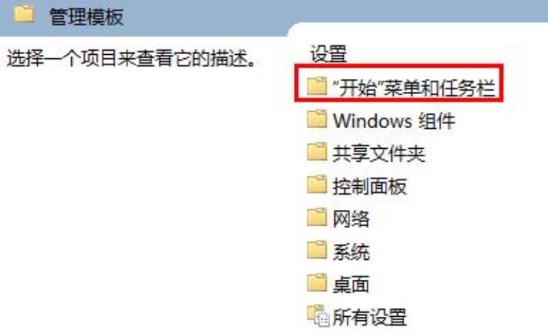The image size is (548, 336).
Task: Select the 网络 item label
Action: click(351, 219)
